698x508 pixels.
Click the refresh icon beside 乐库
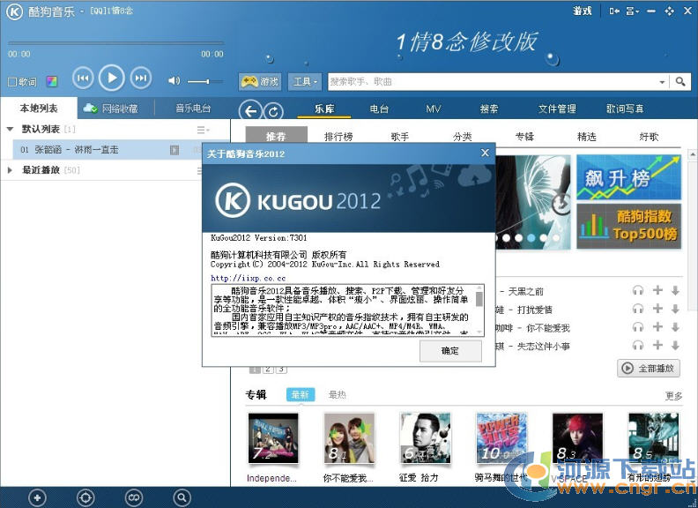(x=275, y=110)
